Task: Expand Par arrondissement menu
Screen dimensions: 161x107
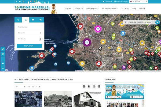Action: pyautogui.click(x=109, y=9)
